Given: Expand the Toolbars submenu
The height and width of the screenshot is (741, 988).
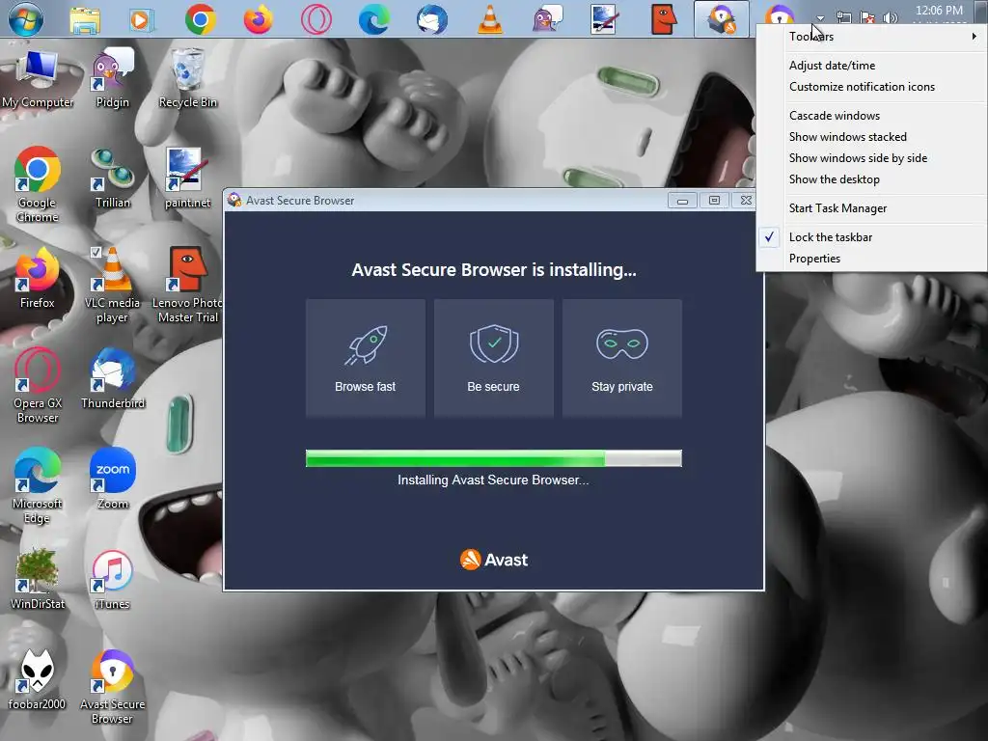Looking at the screenshot, I should pos(872,37).
